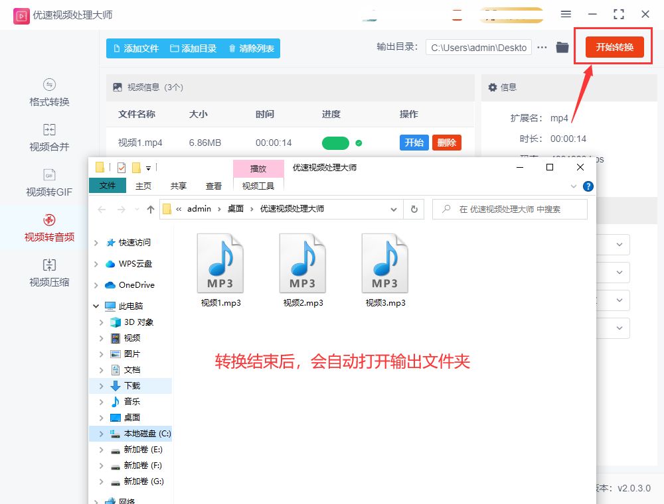Click 删除 for 视频1.mp4 row

pyautogui.click(x=447, y=143)
